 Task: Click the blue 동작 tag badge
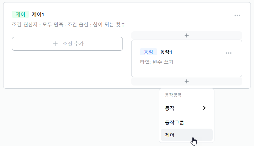click(149, 52)
